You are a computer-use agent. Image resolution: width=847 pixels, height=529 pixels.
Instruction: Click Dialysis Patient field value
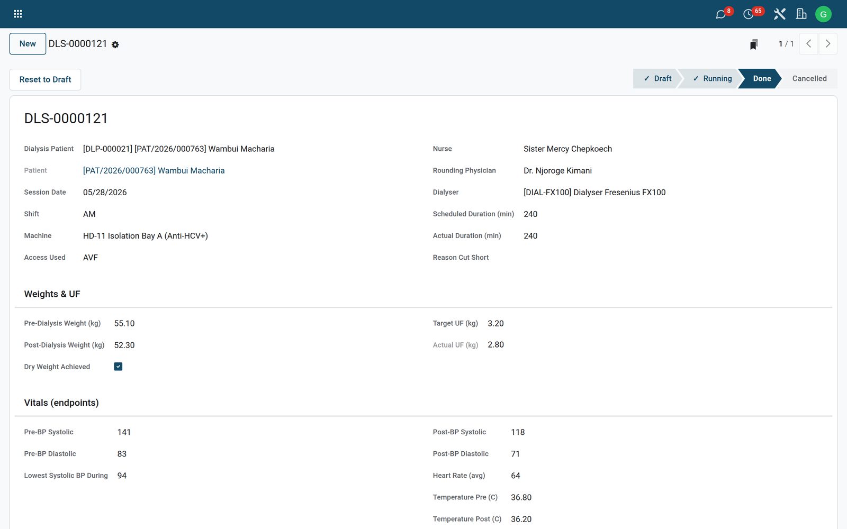point(179,149)
